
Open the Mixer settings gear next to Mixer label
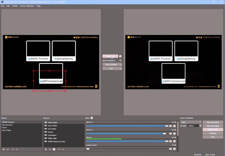92,118
